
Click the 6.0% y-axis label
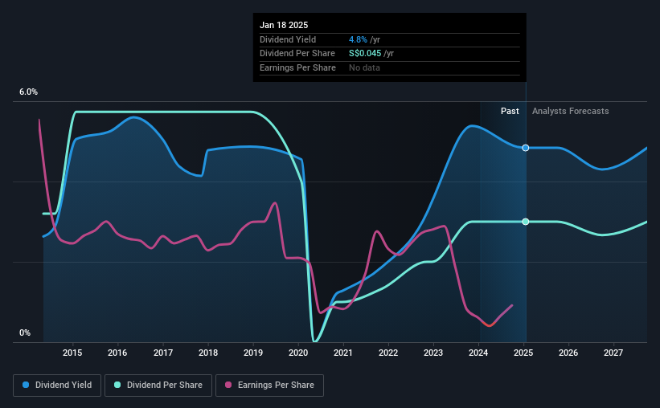[28, 92]
